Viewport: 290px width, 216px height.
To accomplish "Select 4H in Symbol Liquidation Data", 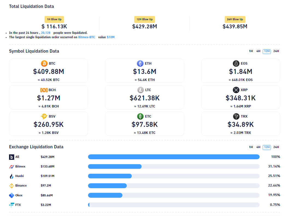I will [x=258, y=51].
